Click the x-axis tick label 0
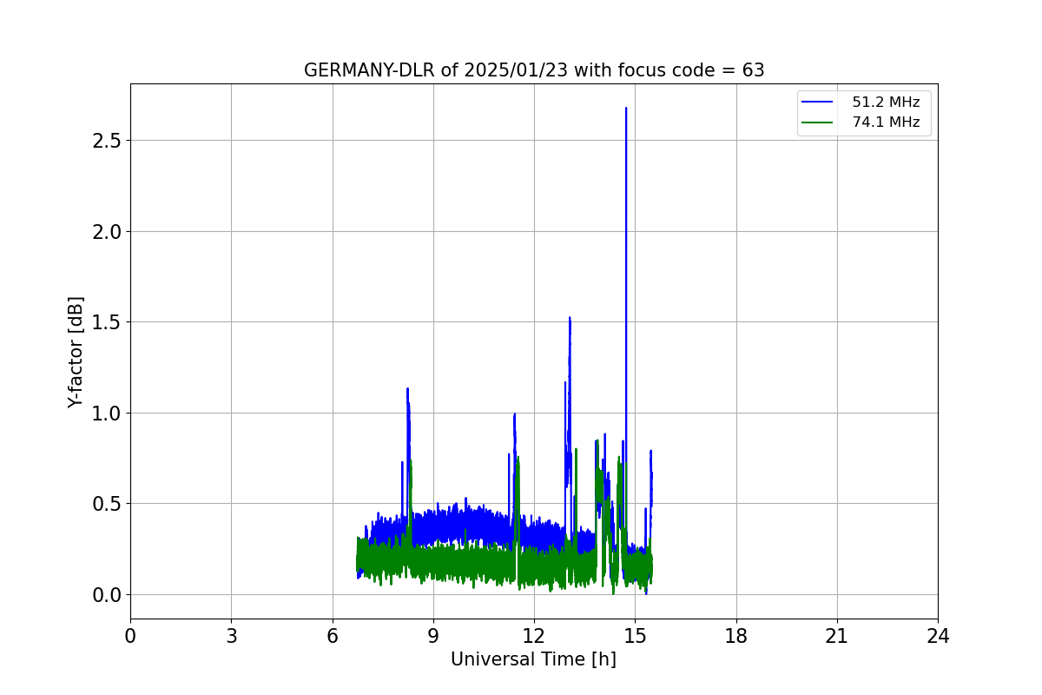This screenshot has width=1042, height=695. tap(130, 637)
